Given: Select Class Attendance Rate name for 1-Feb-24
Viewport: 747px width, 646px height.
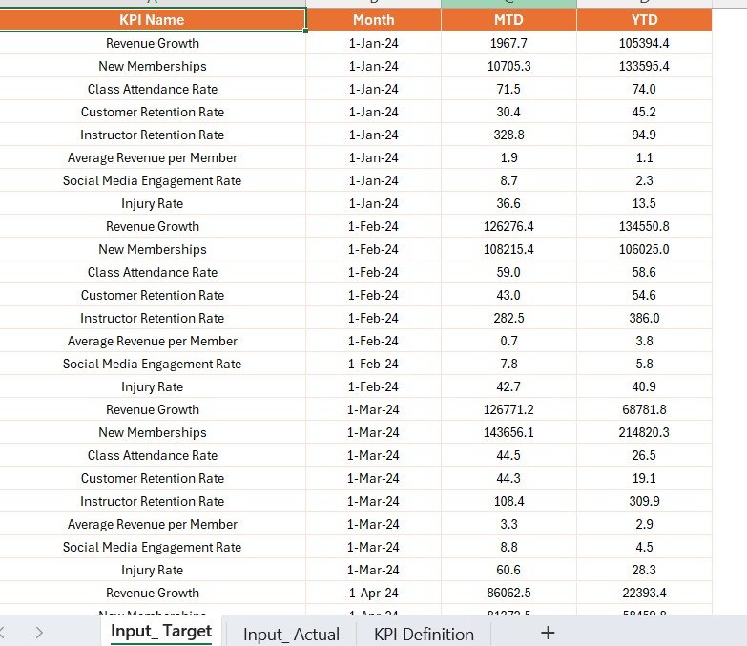Looking at the screenshot, I should (x=152, y=272).
